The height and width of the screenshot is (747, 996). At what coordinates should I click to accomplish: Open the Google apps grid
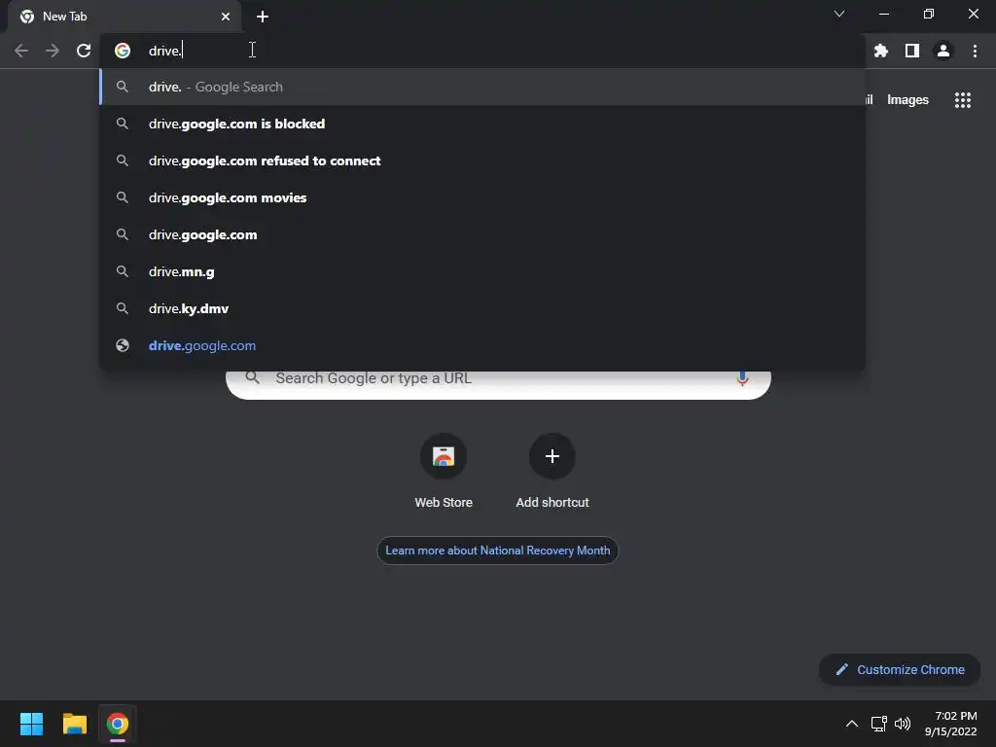click(962, 100)
